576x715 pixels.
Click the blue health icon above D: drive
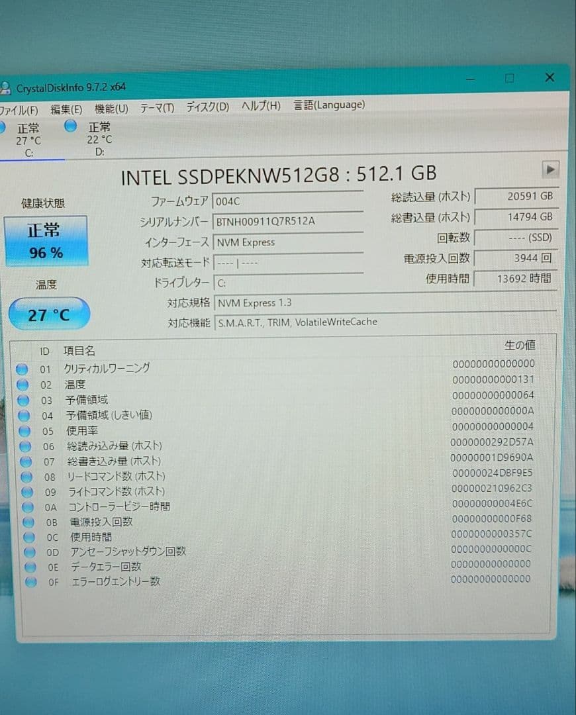point(71,126)
